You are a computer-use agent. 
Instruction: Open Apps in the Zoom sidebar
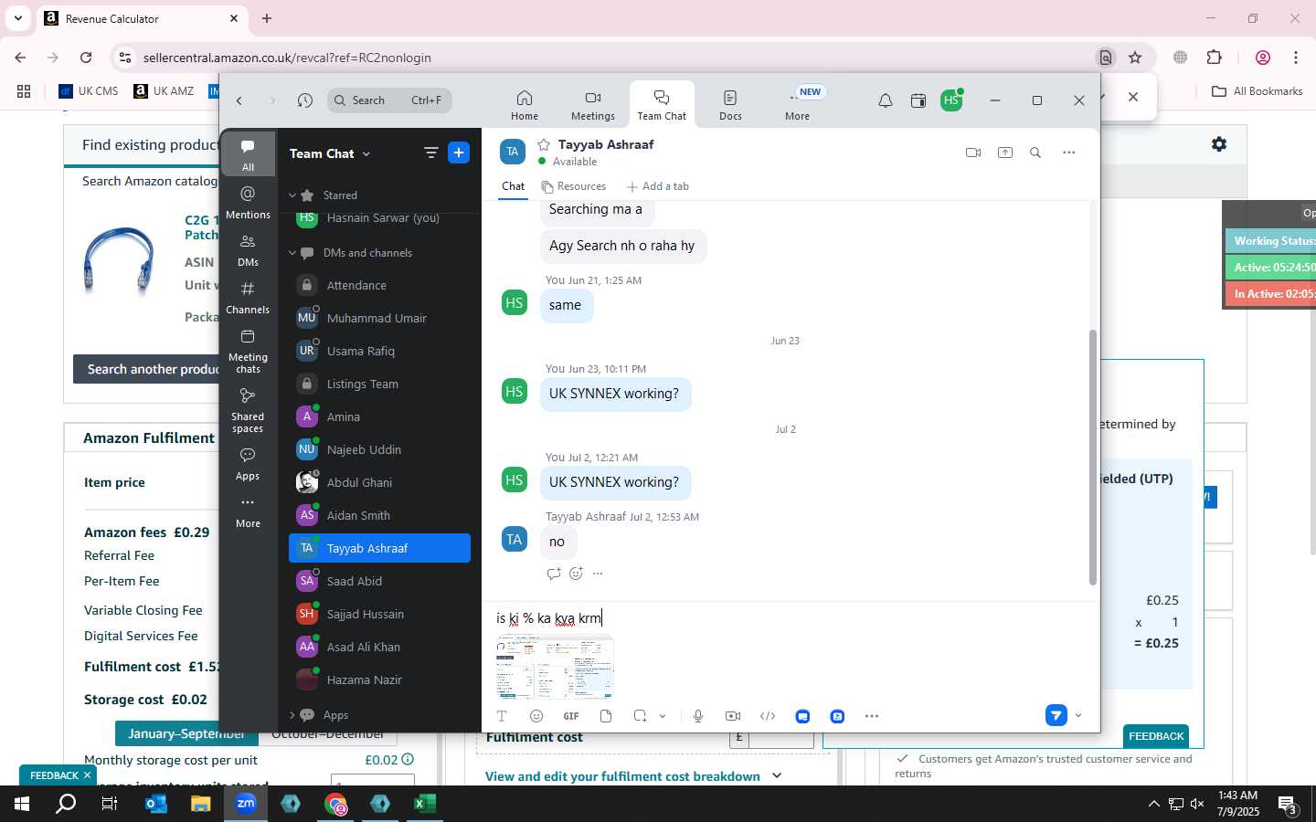tap(248, 463)
